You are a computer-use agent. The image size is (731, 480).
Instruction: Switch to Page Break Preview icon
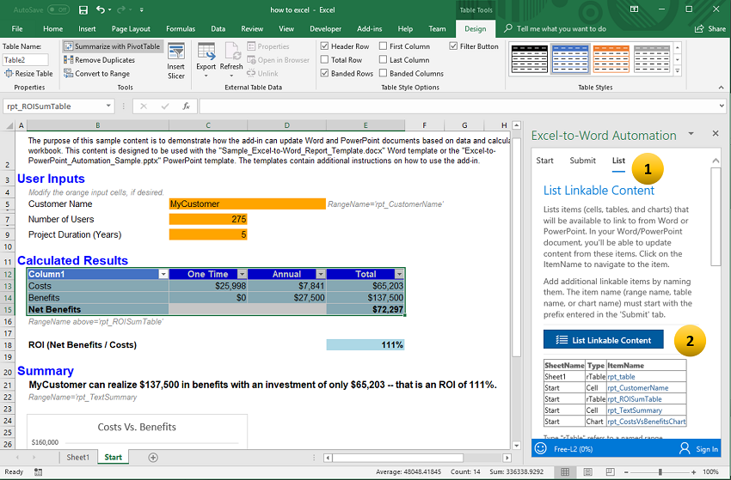[x=611, y=472]
